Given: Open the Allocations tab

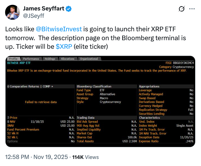Looking at the screenshot, I should point(68,59).
